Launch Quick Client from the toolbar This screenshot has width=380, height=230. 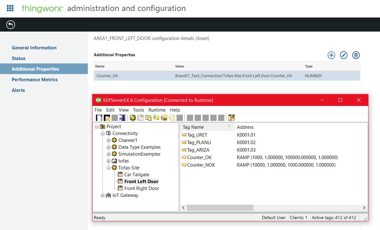click(232, 118)
